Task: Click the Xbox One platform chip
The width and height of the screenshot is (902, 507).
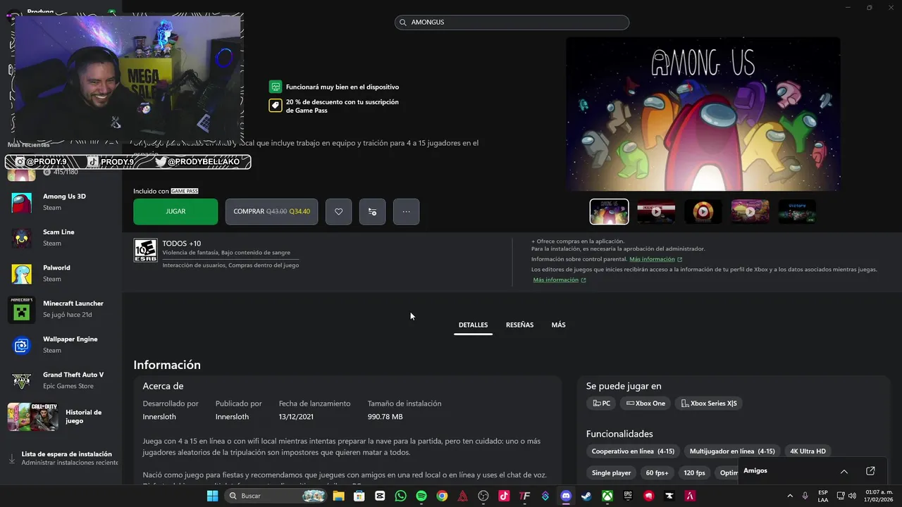Action: point(645,403)
